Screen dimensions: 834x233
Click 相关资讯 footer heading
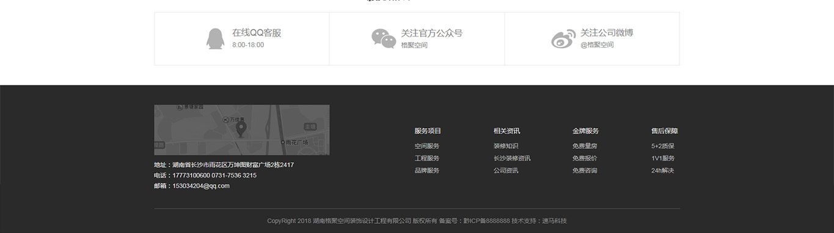pyautogui.click(x=507, y=131)
